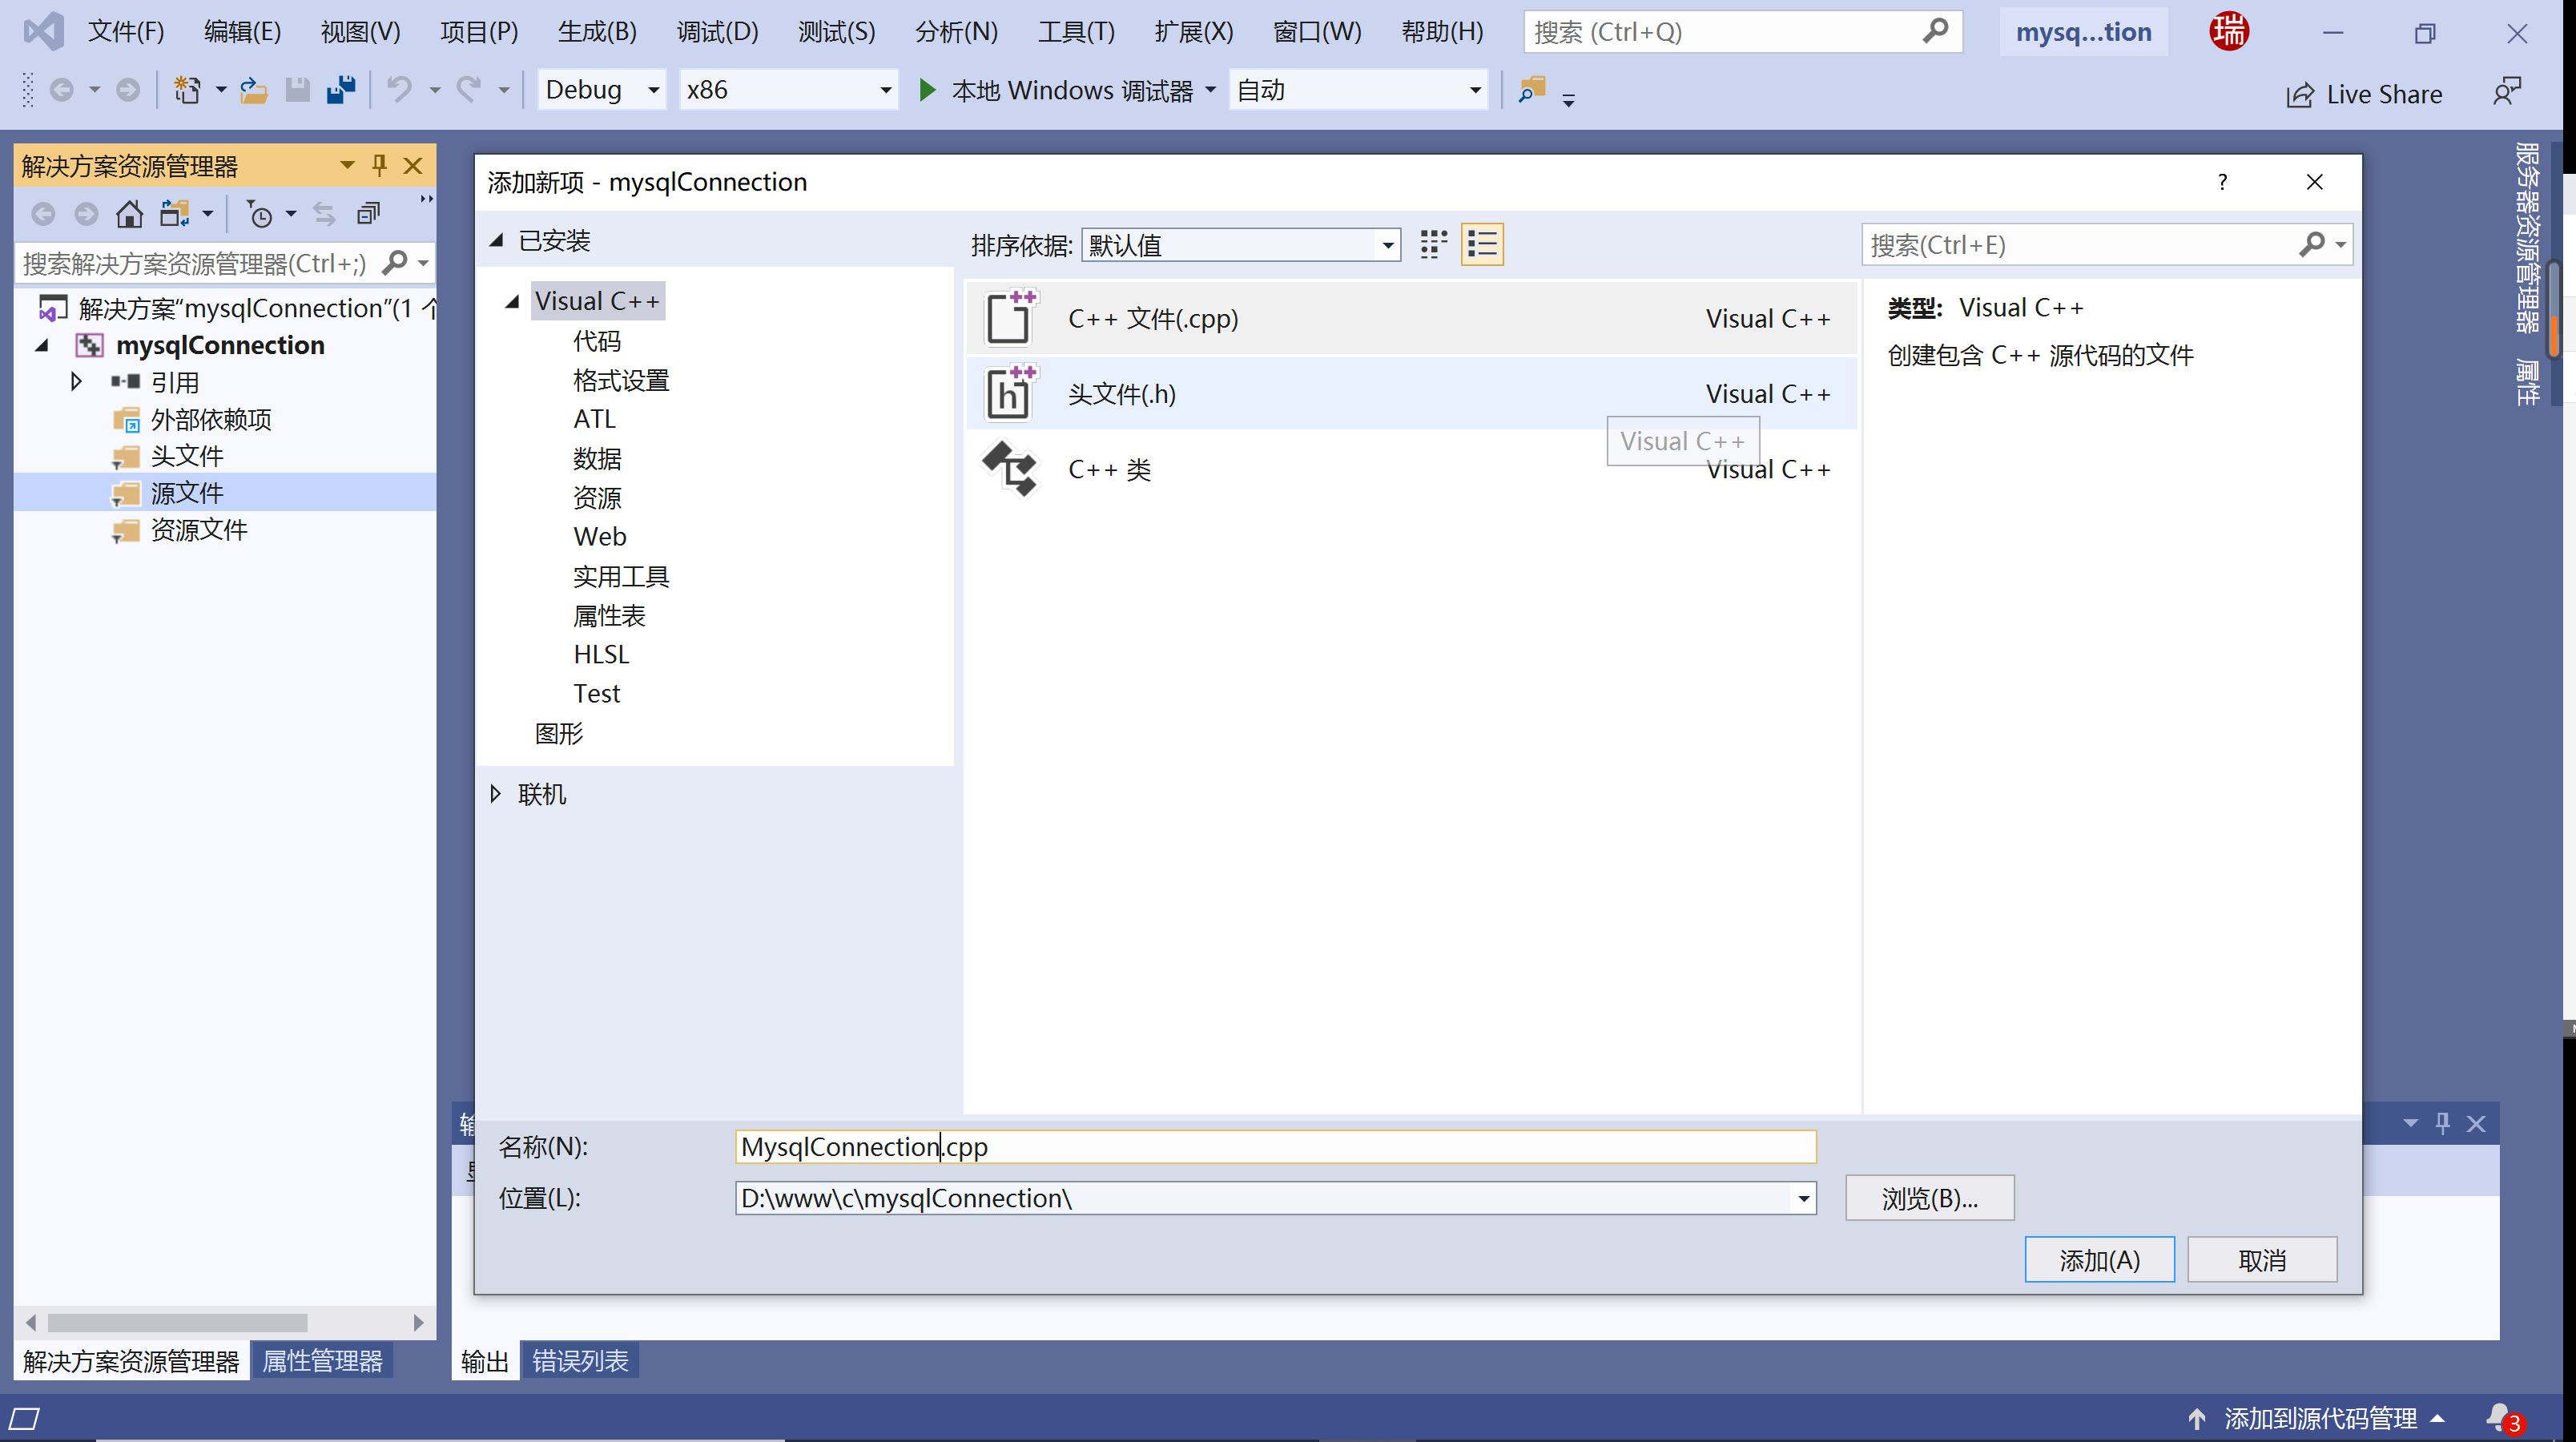The height and width of the screenshot is (1442, 2576).
Task: Click the Open File folder toolbar icon
Action: pyautogui.click(x=253, y=91)
